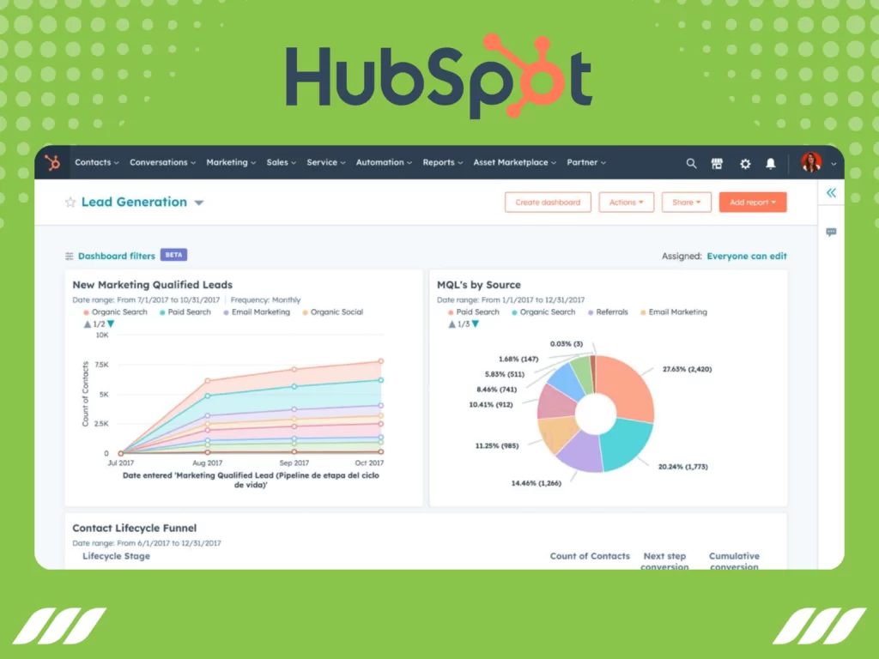Open the Automation menu
Image resolution: width=879 pixels, height=659 pixels.
tap(383, 163)
